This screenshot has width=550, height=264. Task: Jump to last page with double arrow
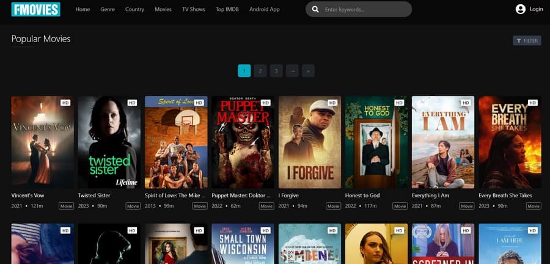308,71
